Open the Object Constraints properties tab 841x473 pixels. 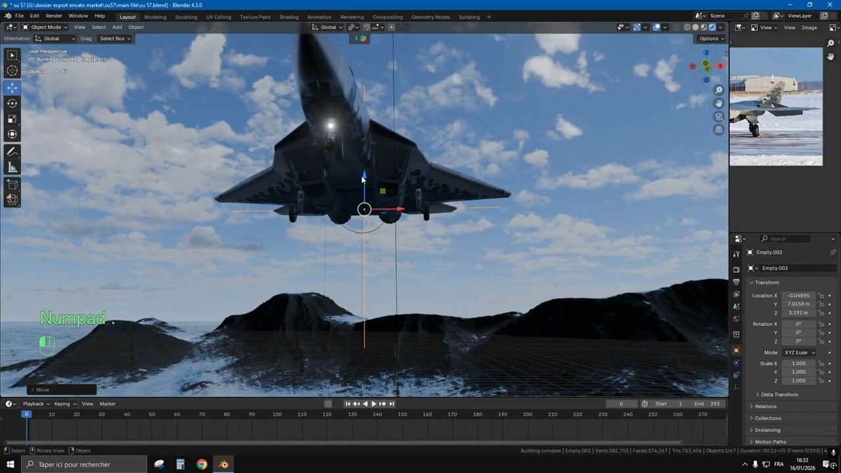click(x=736, y=375)
